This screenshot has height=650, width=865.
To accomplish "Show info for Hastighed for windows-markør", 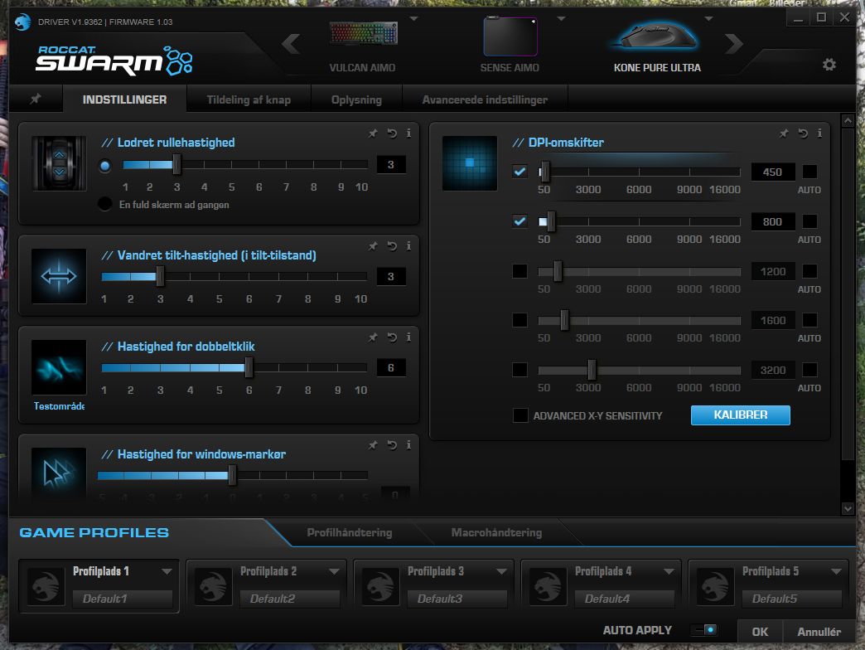I will [408, 444].
